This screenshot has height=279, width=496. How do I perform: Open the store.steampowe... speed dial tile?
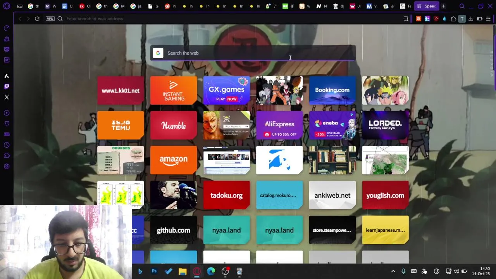pyautogui.click(x=332, y=230)
